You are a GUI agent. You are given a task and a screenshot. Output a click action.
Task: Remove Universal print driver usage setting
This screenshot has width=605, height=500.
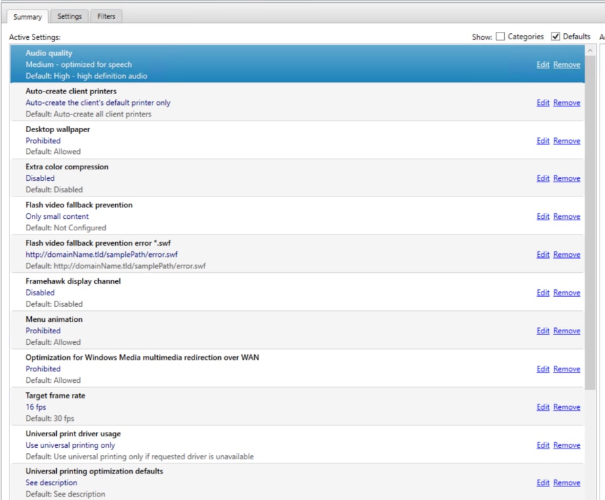click(x=567, y=445)
